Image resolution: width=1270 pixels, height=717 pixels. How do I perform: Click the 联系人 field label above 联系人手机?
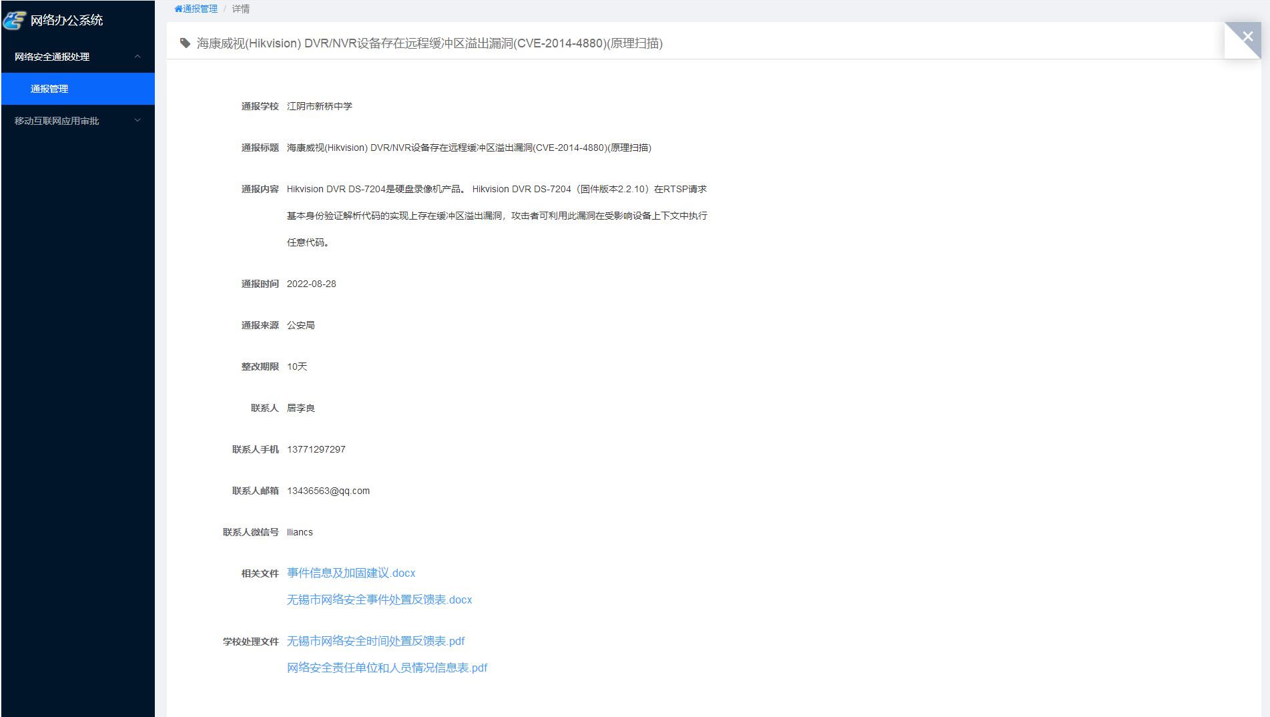pos(265,408)
